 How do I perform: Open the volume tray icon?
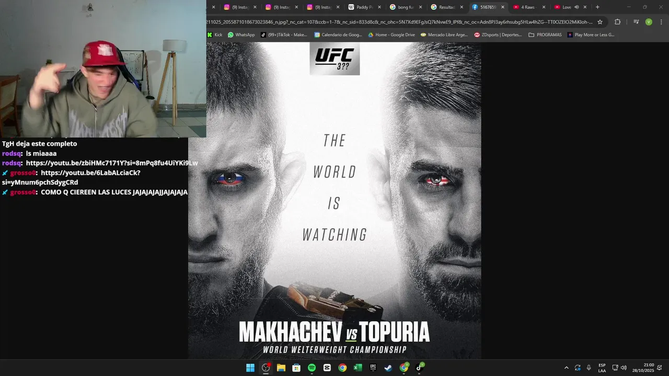pyautogui.click(x=624, y=368)
